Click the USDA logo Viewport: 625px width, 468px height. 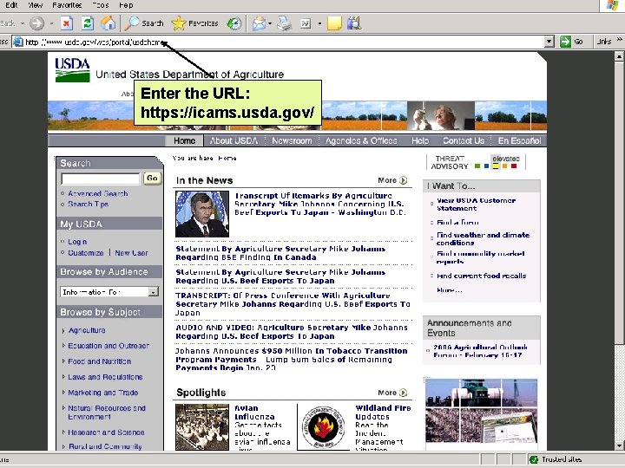(73, 69)
